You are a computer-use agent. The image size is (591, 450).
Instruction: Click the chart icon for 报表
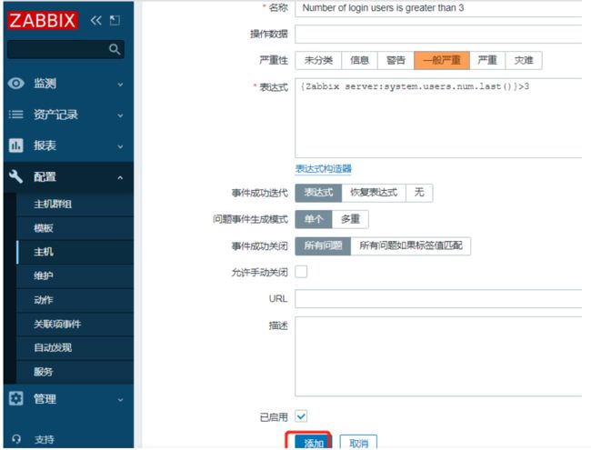(15, 145)
